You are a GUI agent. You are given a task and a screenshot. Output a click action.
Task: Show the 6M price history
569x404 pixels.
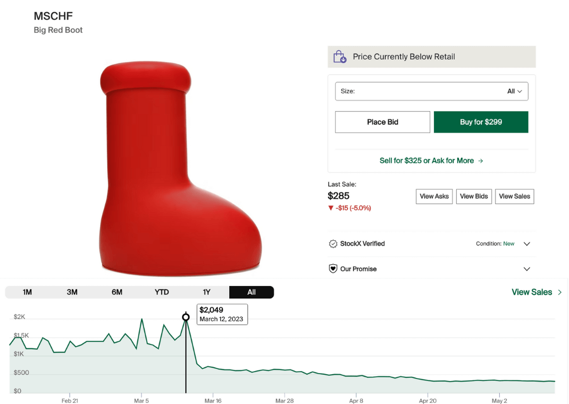117,292
